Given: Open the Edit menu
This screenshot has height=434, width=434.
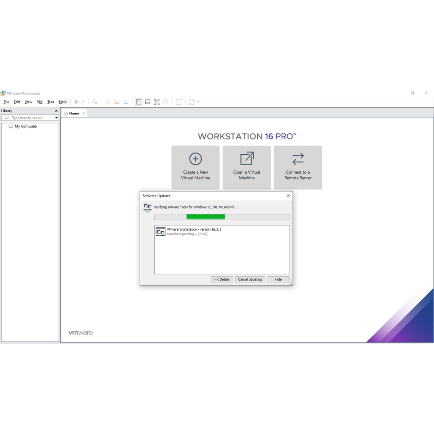Looking at the screenshot, I should (x=17, y=102).
